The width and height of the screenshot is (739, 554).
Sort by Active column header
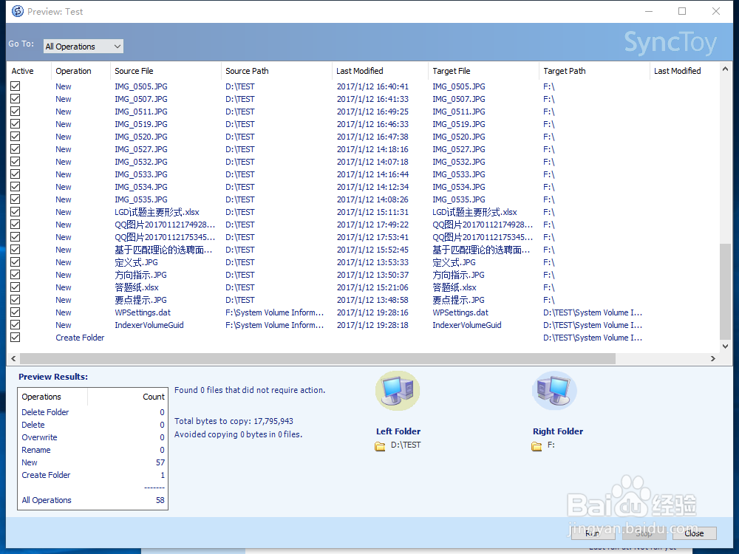click(x=28, y=71)
